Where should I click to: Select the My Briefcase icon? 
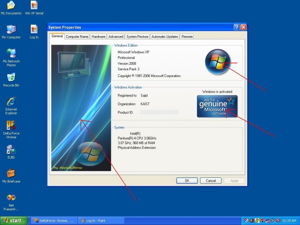[x=11, y=176]
